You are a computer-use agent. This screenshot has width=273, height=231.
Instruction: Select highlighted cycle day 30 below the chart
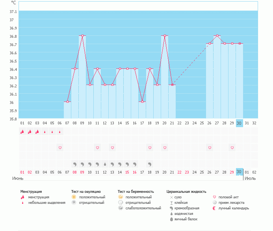point(239,123)
